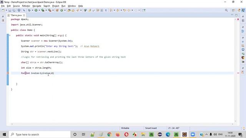The image size is (246, 138).
Task: Toggle Show Whitespace Characters icon
Action: [x=106, y=10]
